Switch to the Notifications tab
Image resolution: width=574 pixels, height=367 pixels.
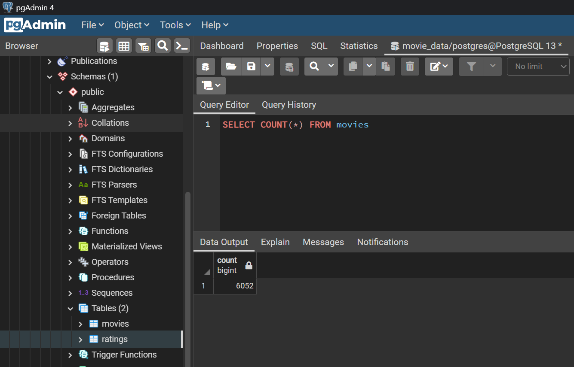(383, 242)
